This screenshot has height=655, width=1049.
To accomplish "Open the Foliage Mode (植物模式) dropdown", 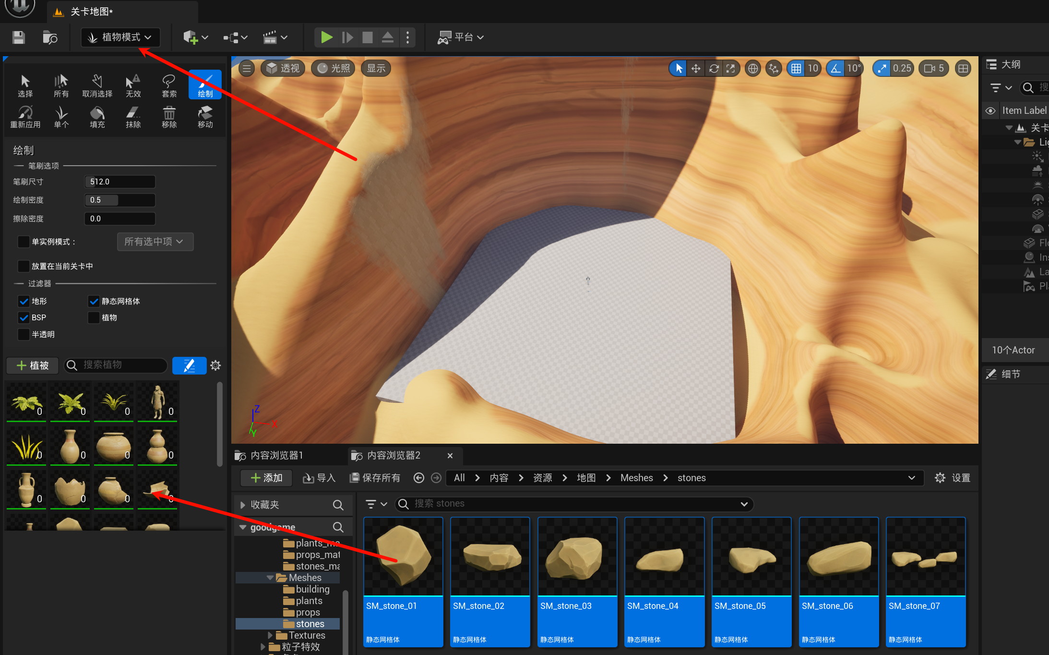I will 120,37.
